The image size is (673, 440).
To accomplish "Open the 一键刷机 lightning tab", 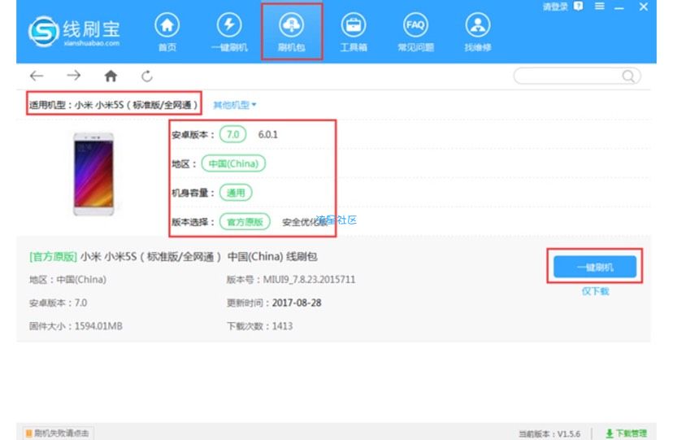I will coord(229,33).
